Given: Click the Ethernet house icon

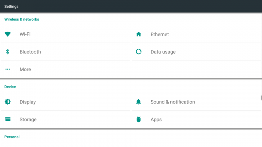Looking at the screenshot, I should tap(139, 34).
